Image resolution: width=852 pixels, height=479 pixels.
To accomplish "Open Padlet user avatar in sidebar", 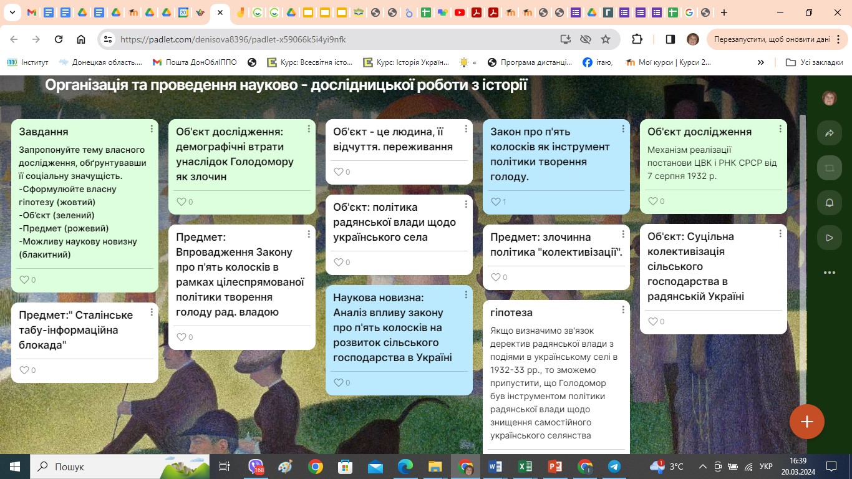I will point(830,98).
